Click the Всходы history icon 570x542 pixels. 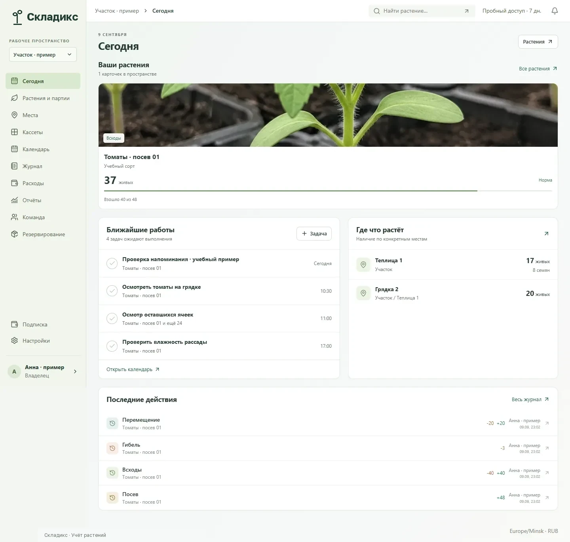point(112,473)
